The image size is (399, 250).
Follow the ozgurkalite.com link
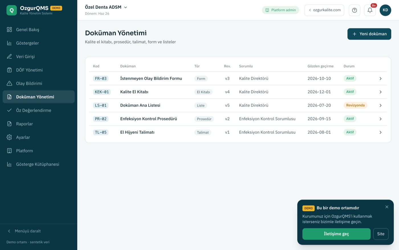(x=324, y=10)
